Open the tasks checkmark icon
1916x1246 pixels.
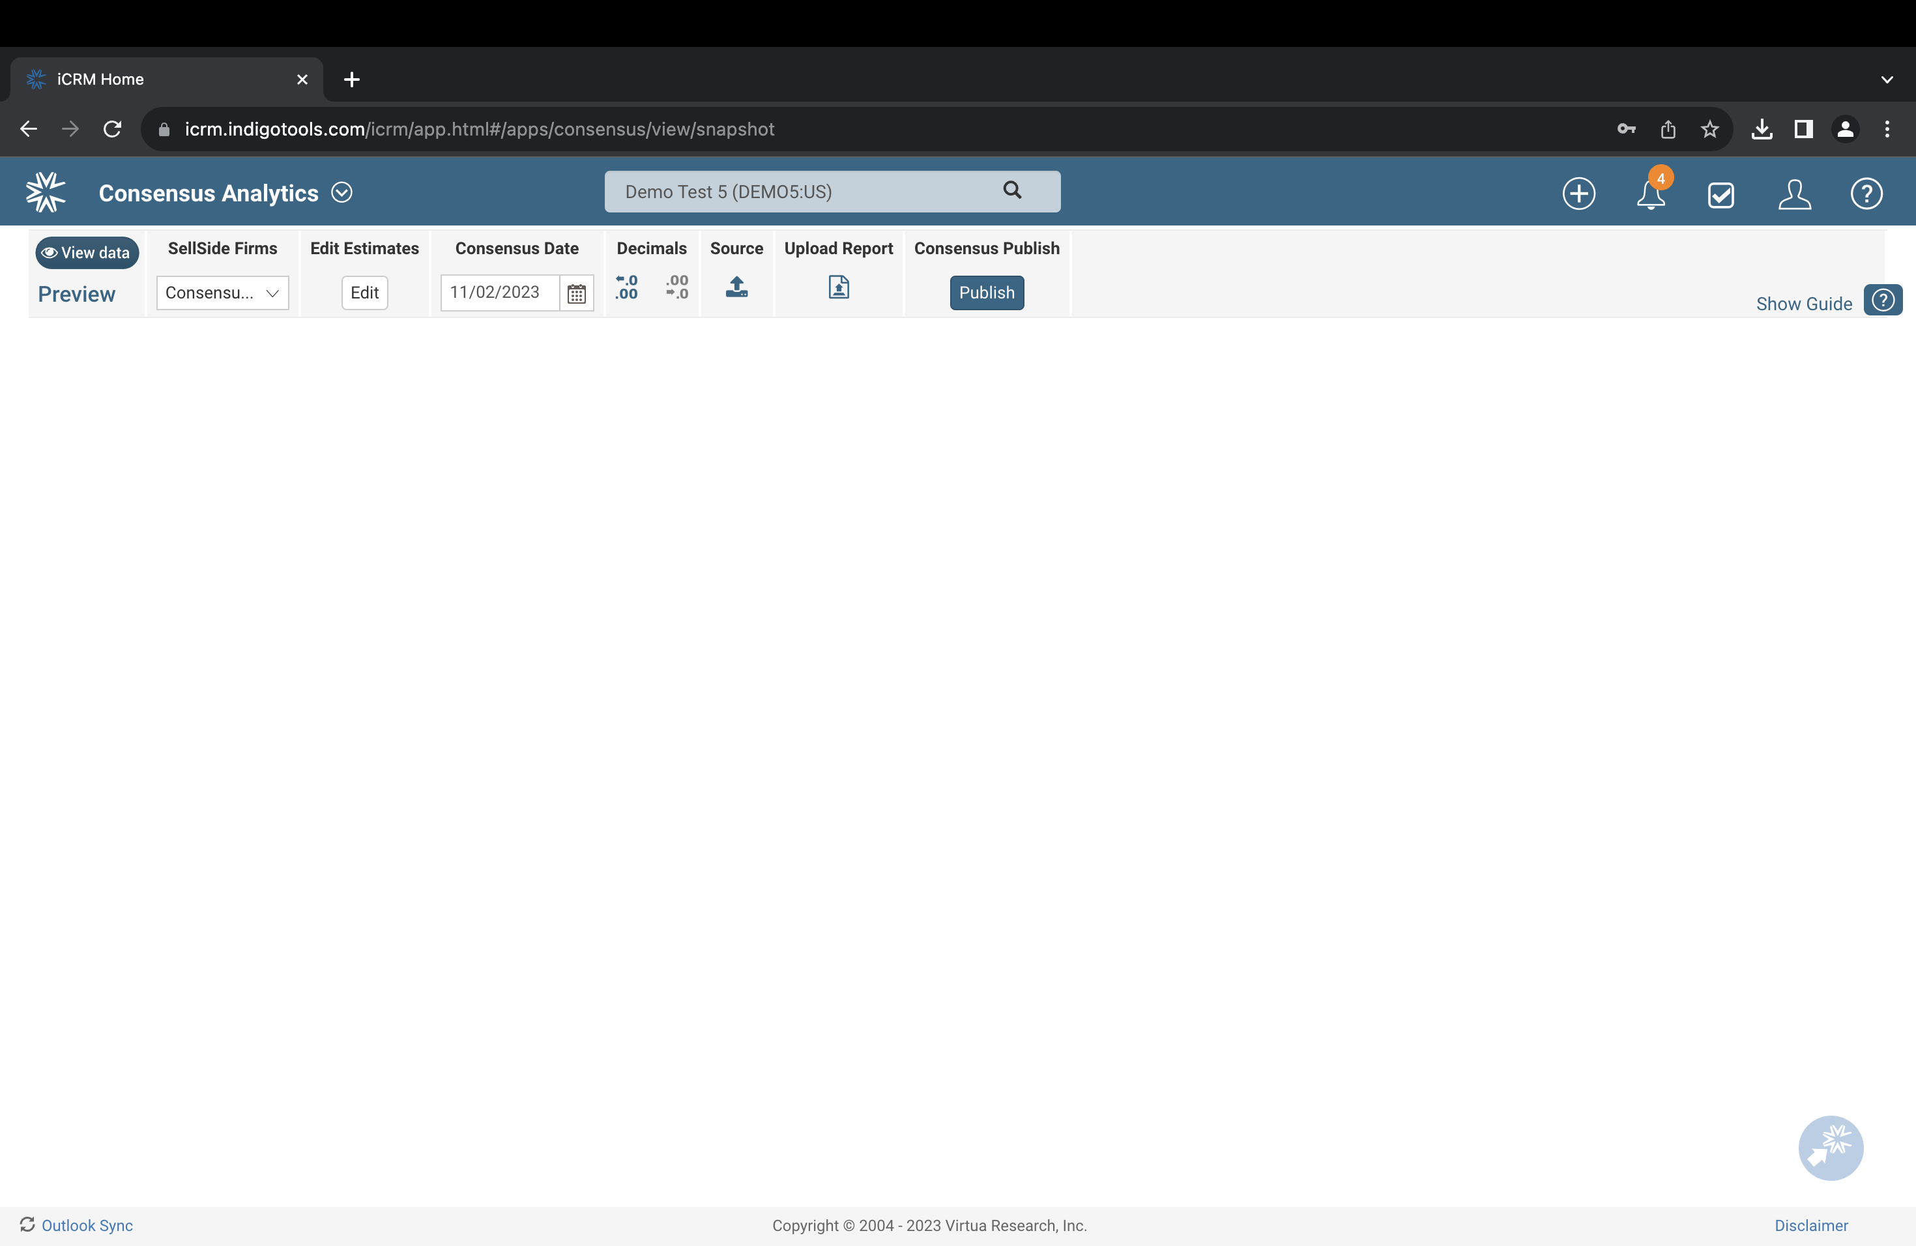1721,194
